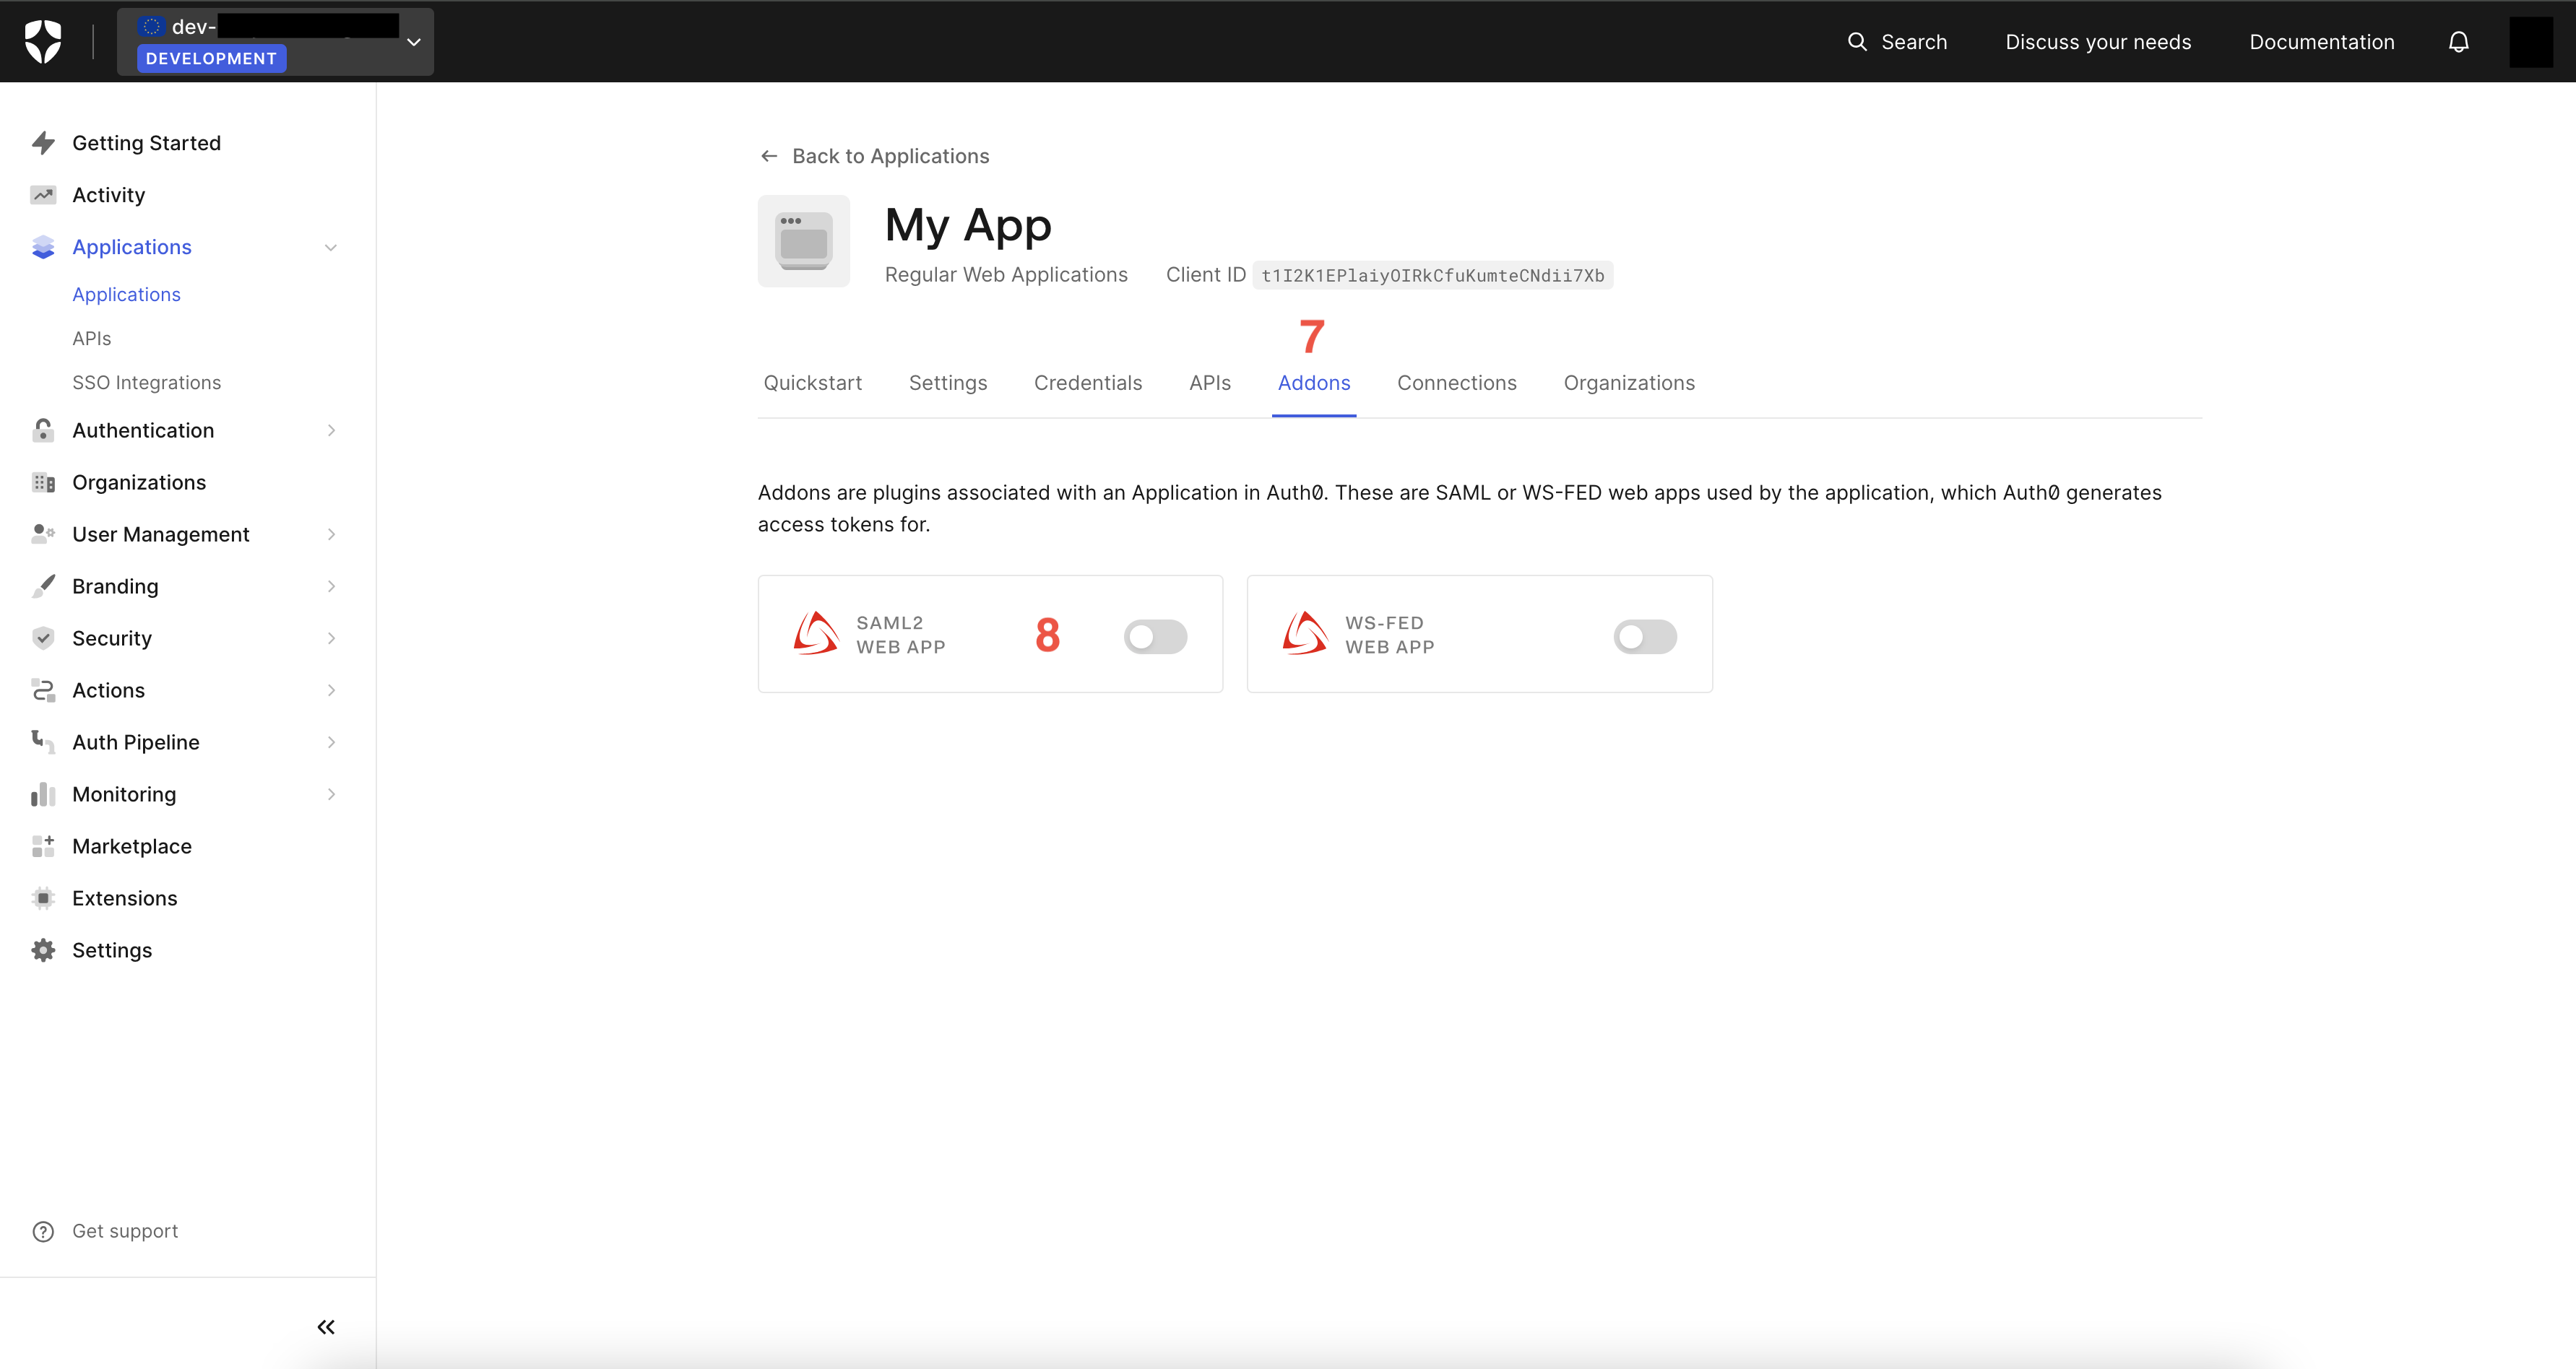Switch to the Credentials tab

[1087, 383]
